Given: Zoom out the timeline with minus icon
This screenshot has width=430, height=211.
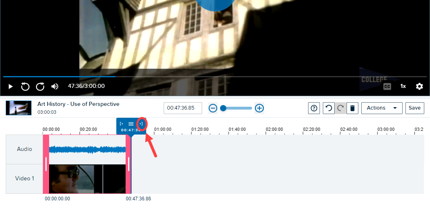Looking at the screenshot, I should point(213,108).
